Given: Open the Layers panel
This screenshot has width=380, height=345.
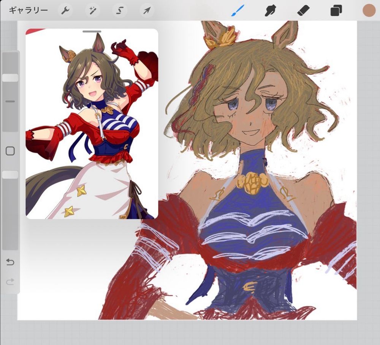Looking at the screenshot, I should [x=336, y=11].
